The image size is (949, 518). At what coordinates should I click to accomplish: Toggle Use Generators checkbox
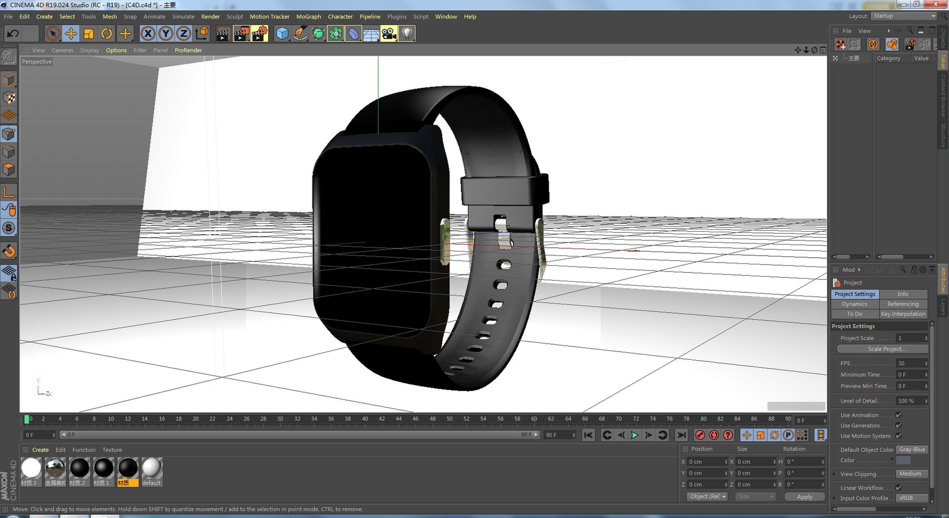(x=899, y=426)
